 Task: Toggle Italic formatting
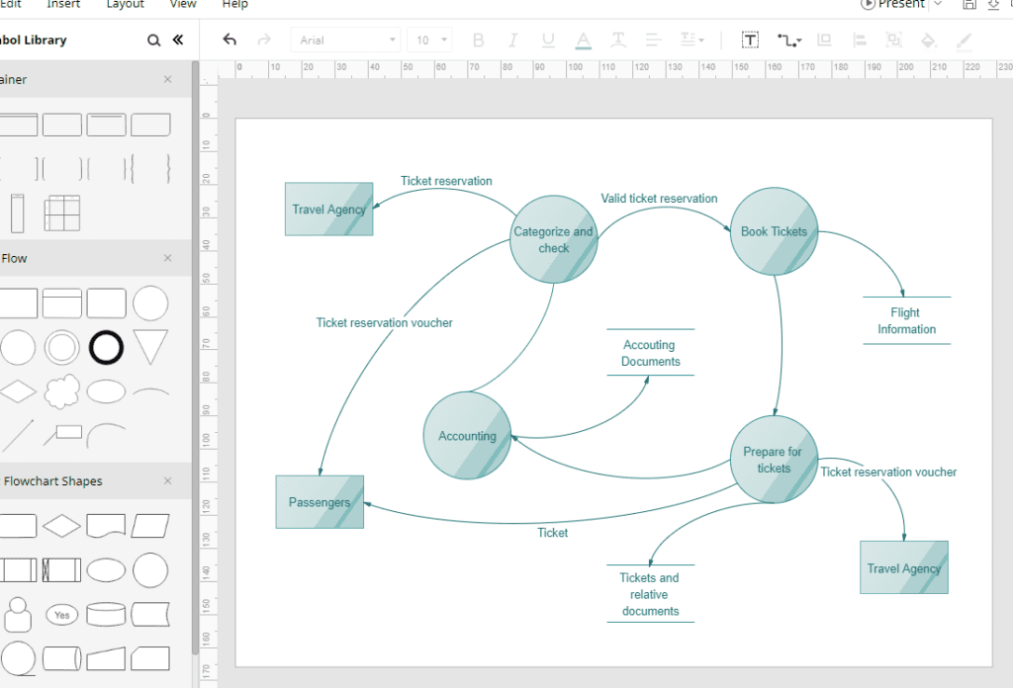(x=513, y=41)
